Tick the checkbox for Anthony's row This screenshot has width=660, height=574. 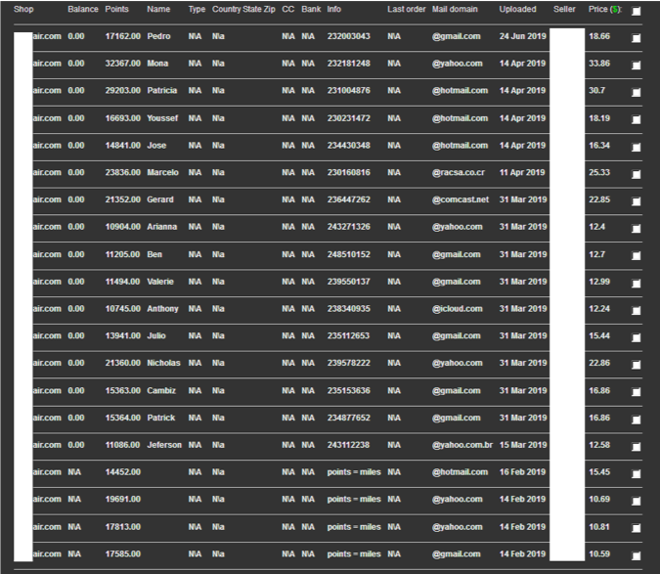click(637, 311)
